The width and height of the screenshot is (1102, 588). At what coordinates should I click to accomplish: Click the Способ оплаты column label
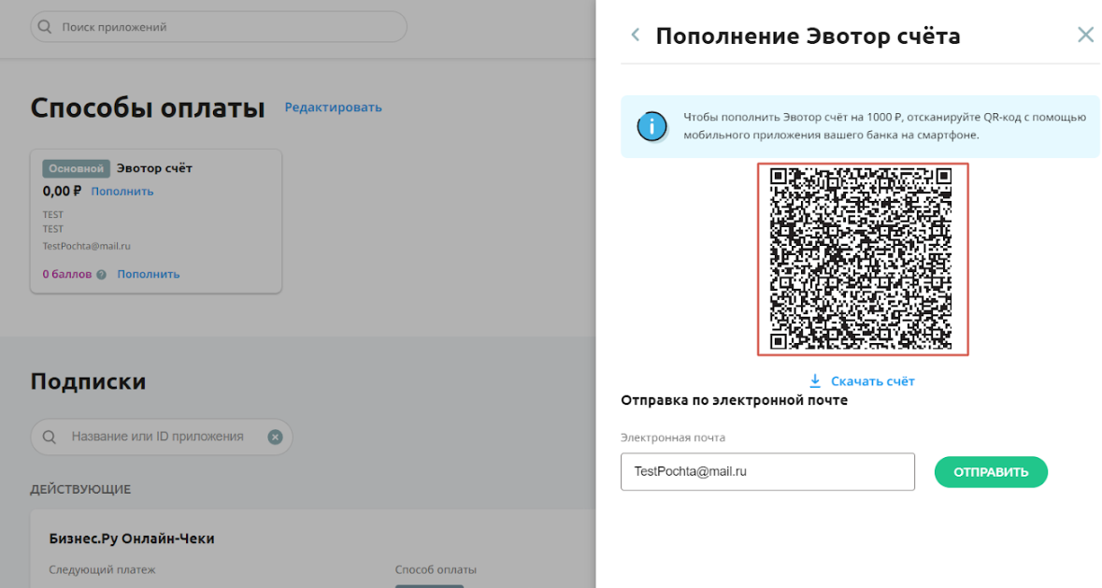pos(436,569)
